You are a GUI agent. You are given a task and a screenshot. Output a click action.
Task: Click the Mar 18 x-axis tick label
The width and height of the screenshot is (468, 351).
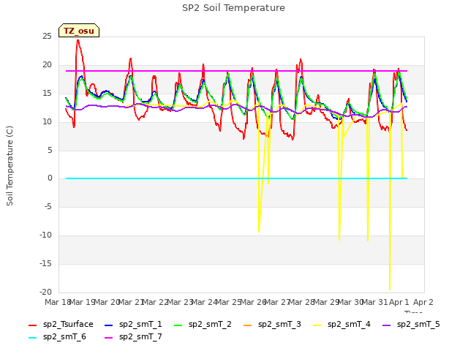(57, 302)
